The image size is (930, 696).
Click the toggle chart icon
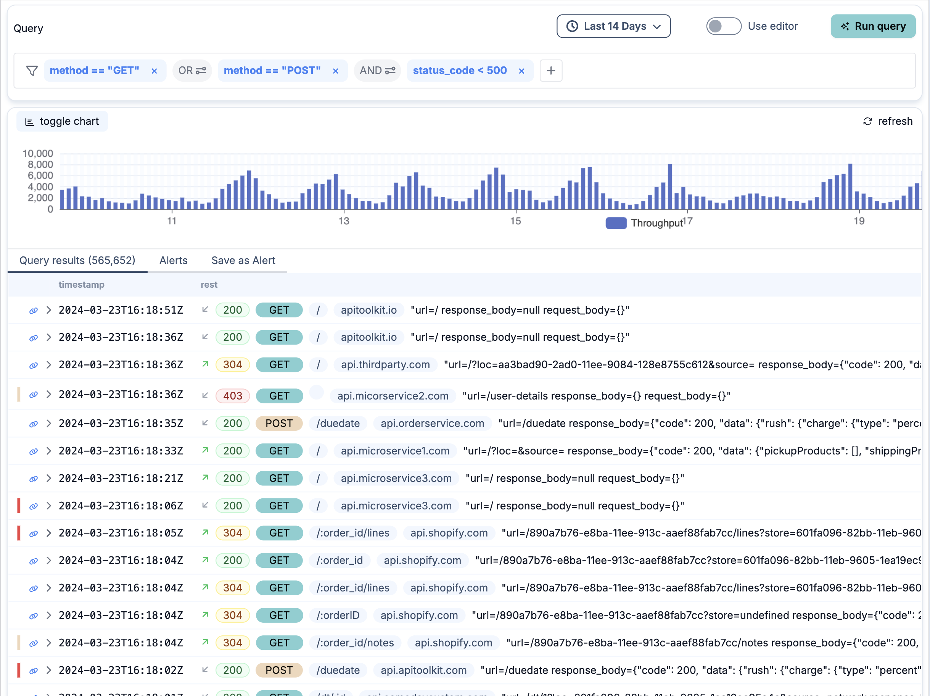[x=29, y=121]
